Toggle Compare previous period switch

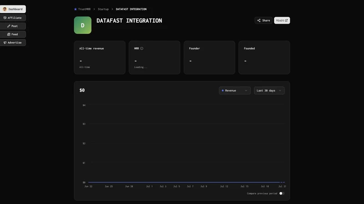pyautogui.click(x=282, y=194)
